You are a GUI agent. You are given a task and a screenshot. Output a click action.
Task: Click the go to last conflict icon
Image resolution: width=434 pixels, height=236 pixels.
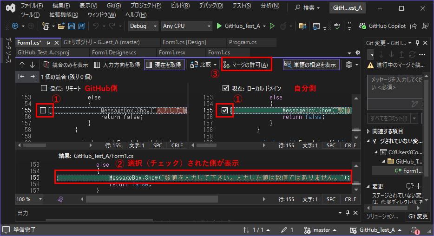click(33, 77)
